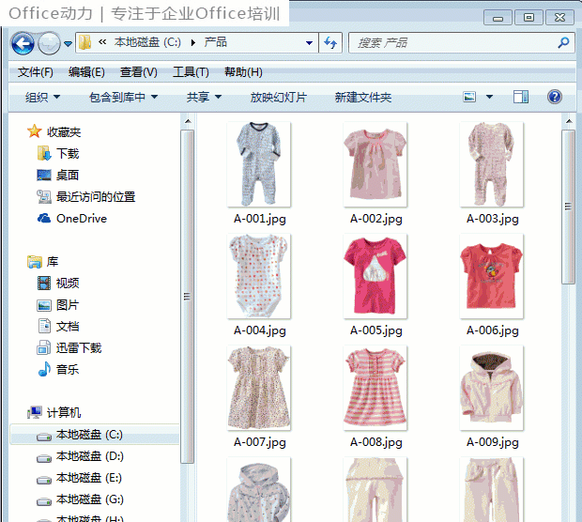Screen dimensions: 582x522
Task: Select the A-001.jpg thumbnail
Action: pos(259,164)
